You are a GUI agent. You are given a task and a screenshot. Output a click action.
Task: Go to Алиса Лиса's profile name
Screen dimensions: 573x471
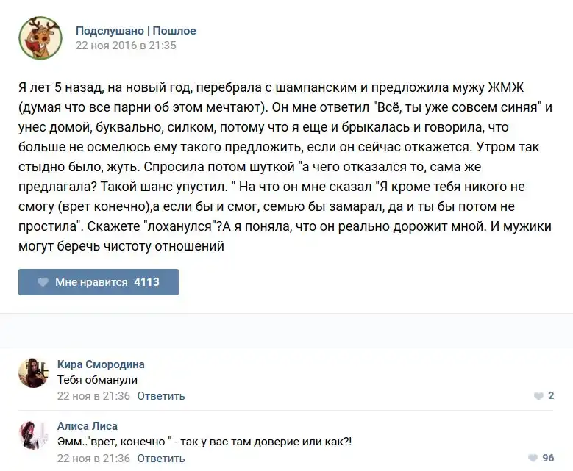[x=87, y=426]
